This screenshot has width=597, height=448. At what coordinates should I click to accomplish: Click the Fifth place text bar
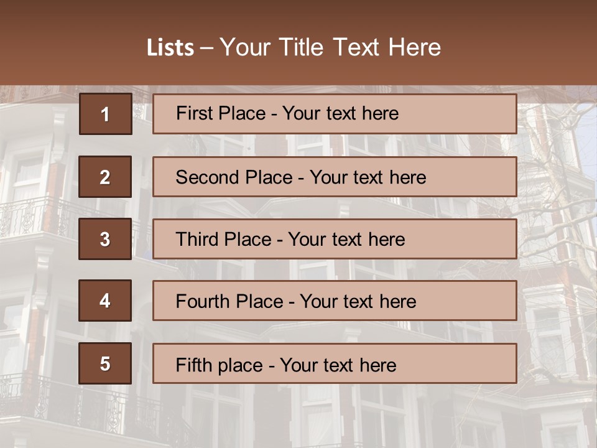(335, 363)
